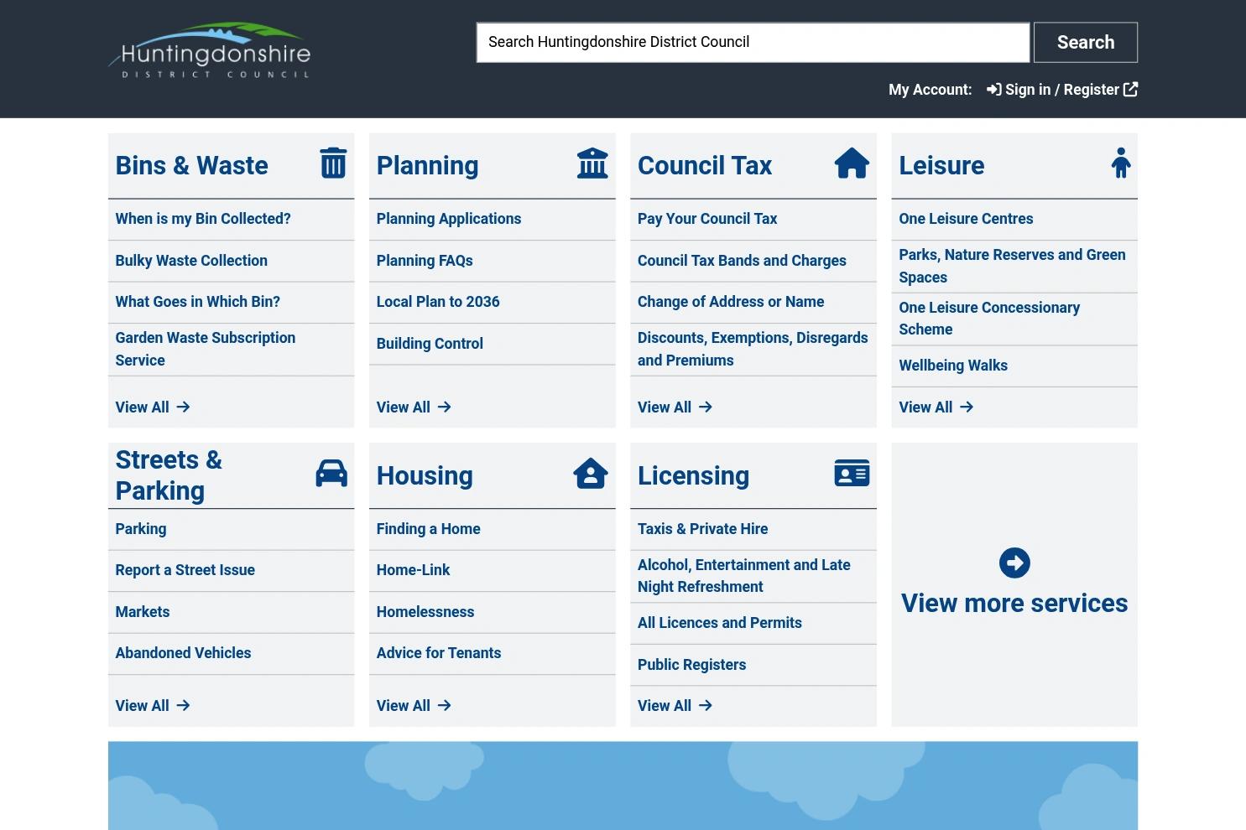The height and width of the screenshot is (830, 1246).
Task: Click the Council Tax house icon
Action: (x=852, y=163)
